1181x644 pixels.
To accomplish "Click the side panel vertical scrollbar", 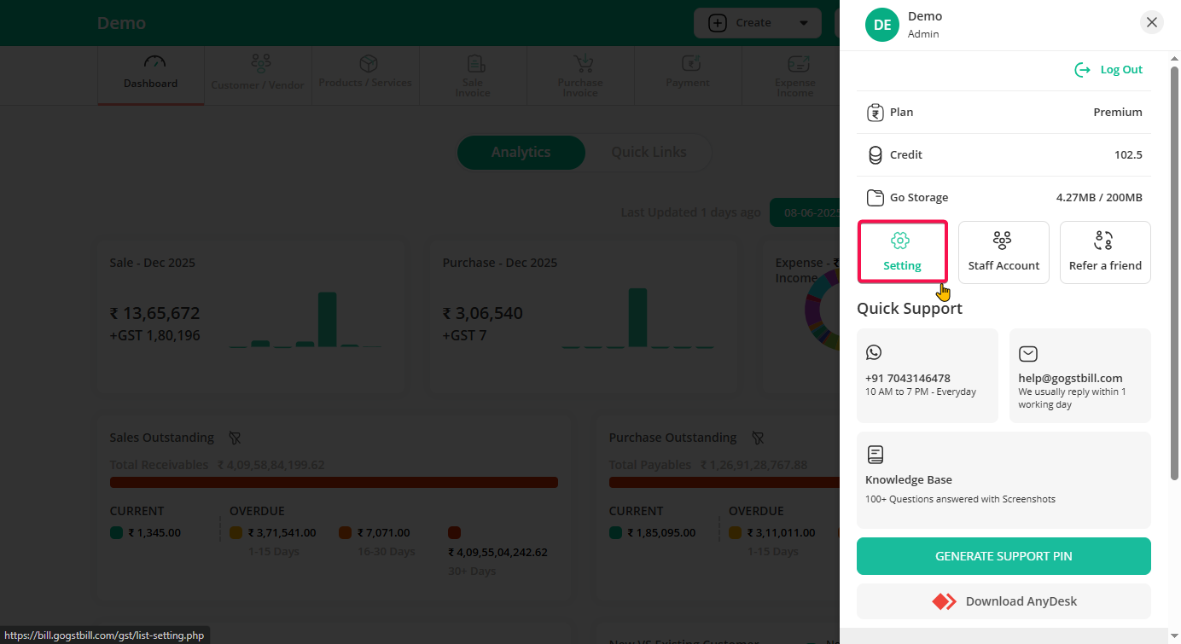I will pyautogui.click(x=1175, y=273).
